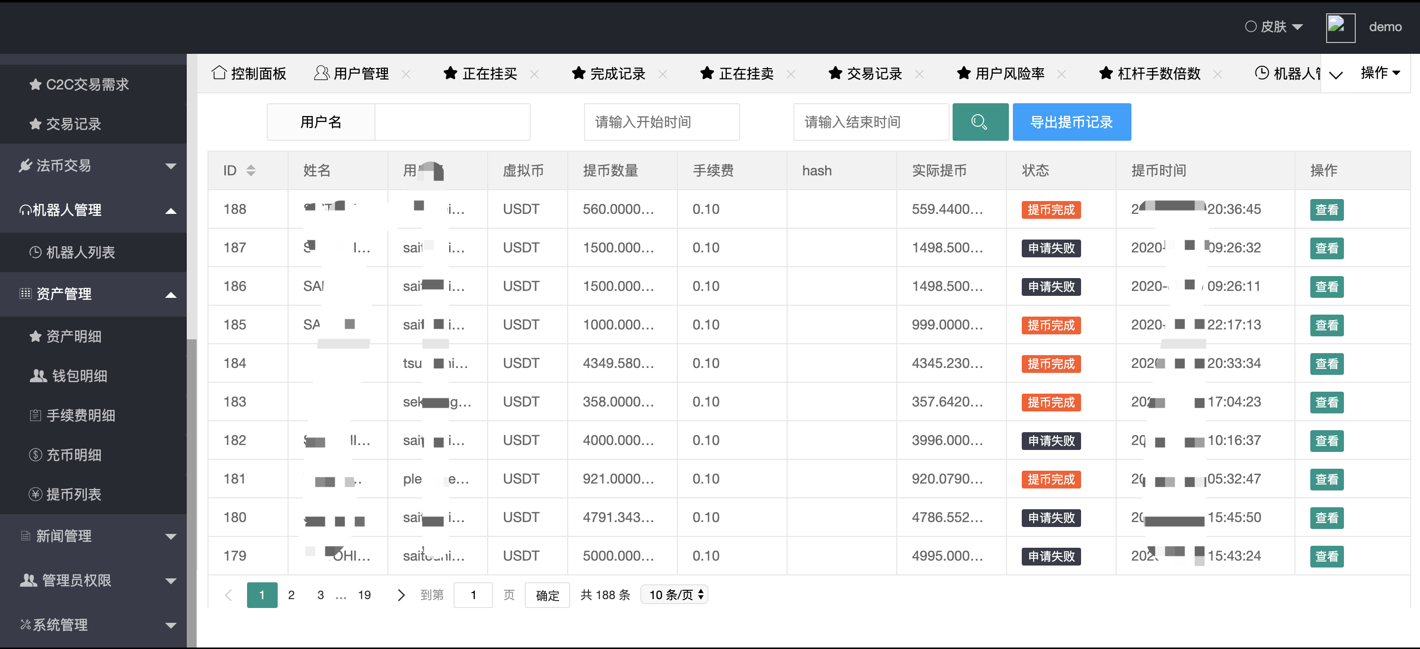Open 钱包明细 in sidebar
Image resolution: width=1420 pixels, height=649 pixels.
click(x=79, y=376)
